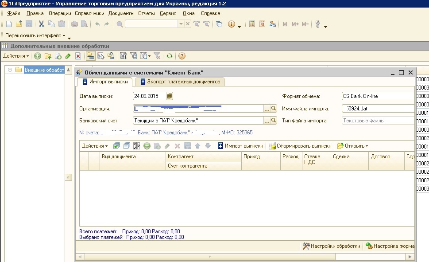
Task: Open selection list for Организация with ellipsis button
Action: click(x=267, y=109)
